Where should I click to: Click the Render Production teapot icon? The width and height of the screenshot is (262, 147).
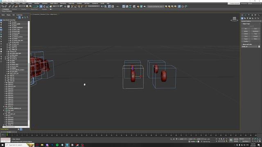tap(145, 7)
